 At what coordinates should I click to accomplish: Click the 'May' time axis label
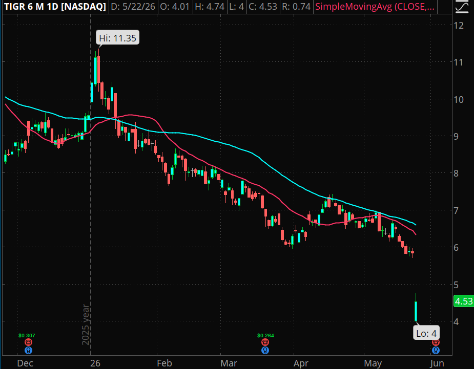pyautogui.click(x=373, y=363)
